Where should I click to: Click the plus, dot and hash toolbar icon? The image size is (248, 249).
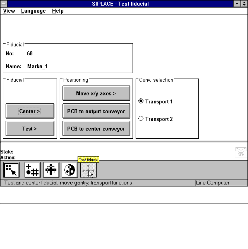click(x=33, y=170)
